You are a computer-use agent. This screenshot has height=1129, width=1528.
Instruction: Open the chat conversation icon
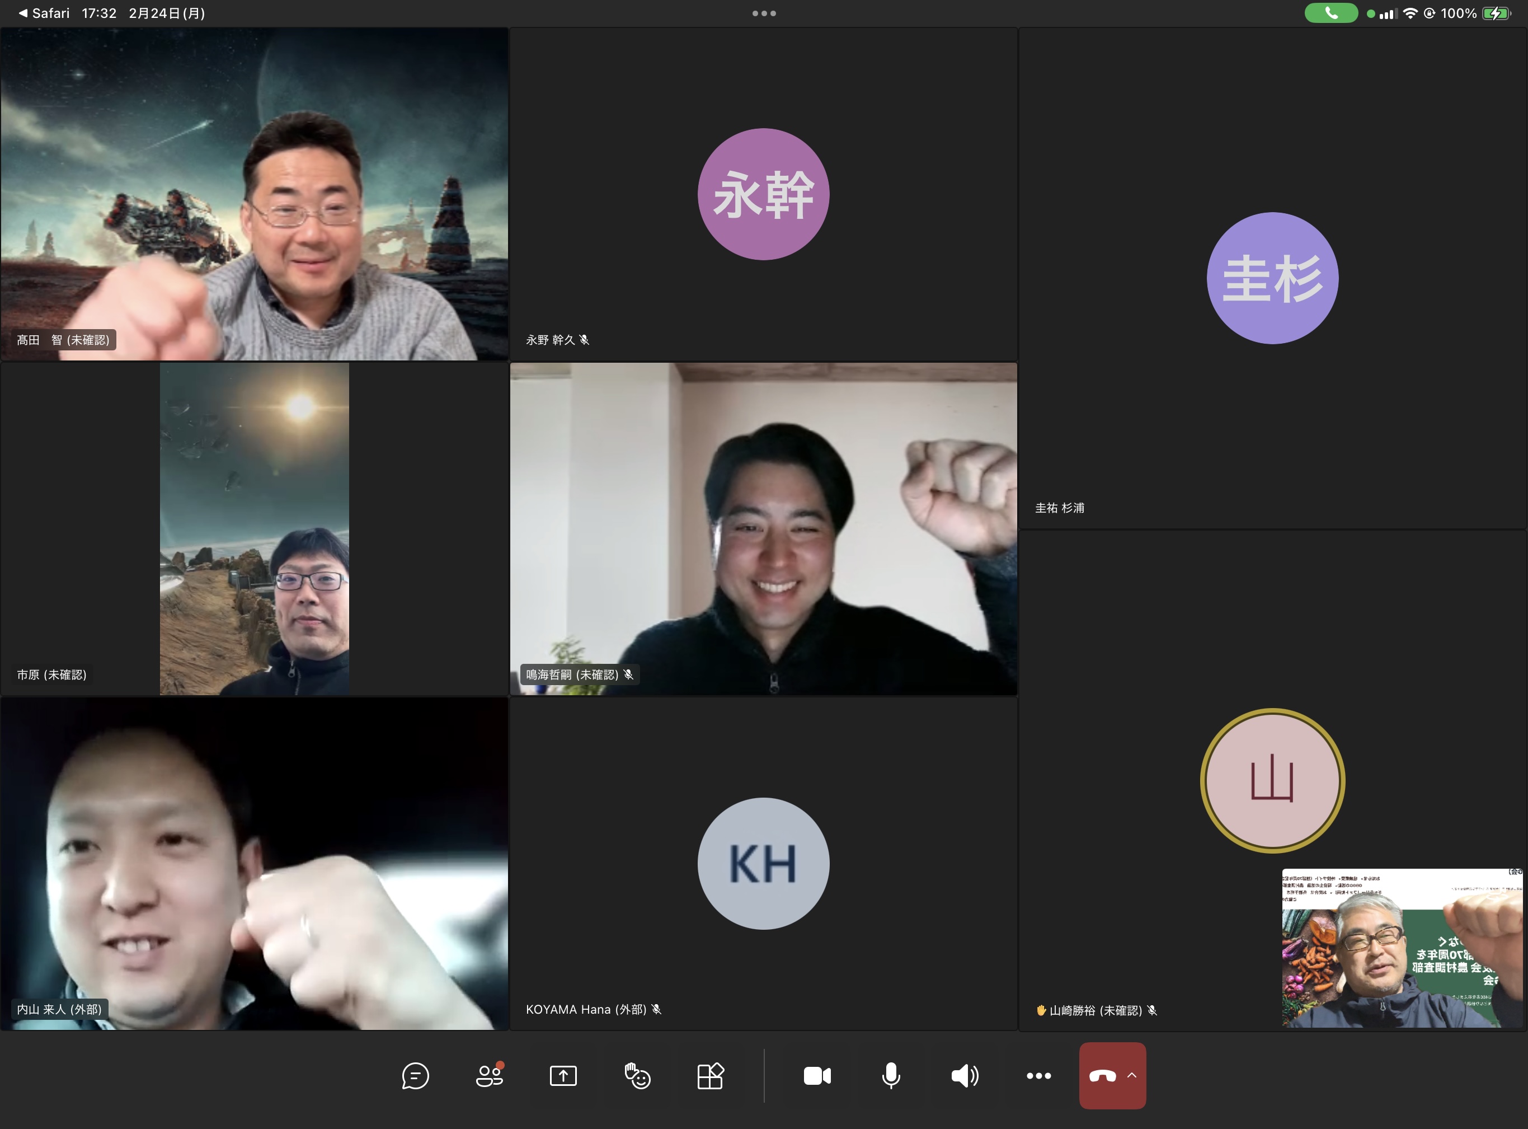[x=415, y=1076]
